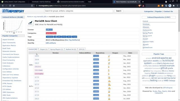Screen dimensions: 180x101
Task: Open Sonatype repository link
Action: [x=146, y=24]
